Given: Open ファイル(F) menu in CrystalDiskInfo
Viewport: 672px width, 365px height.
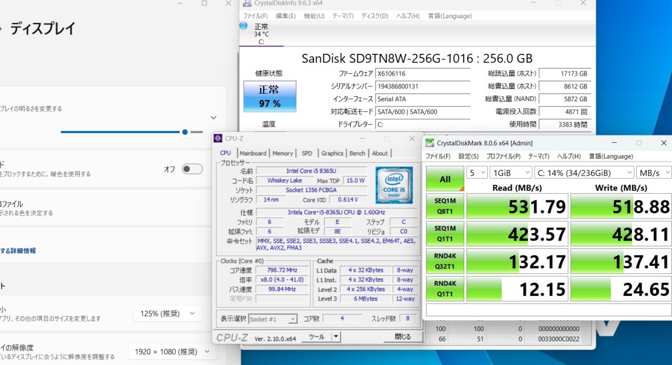Looking at the screenshot, I should pyautogui.click(x=256, y=16).
